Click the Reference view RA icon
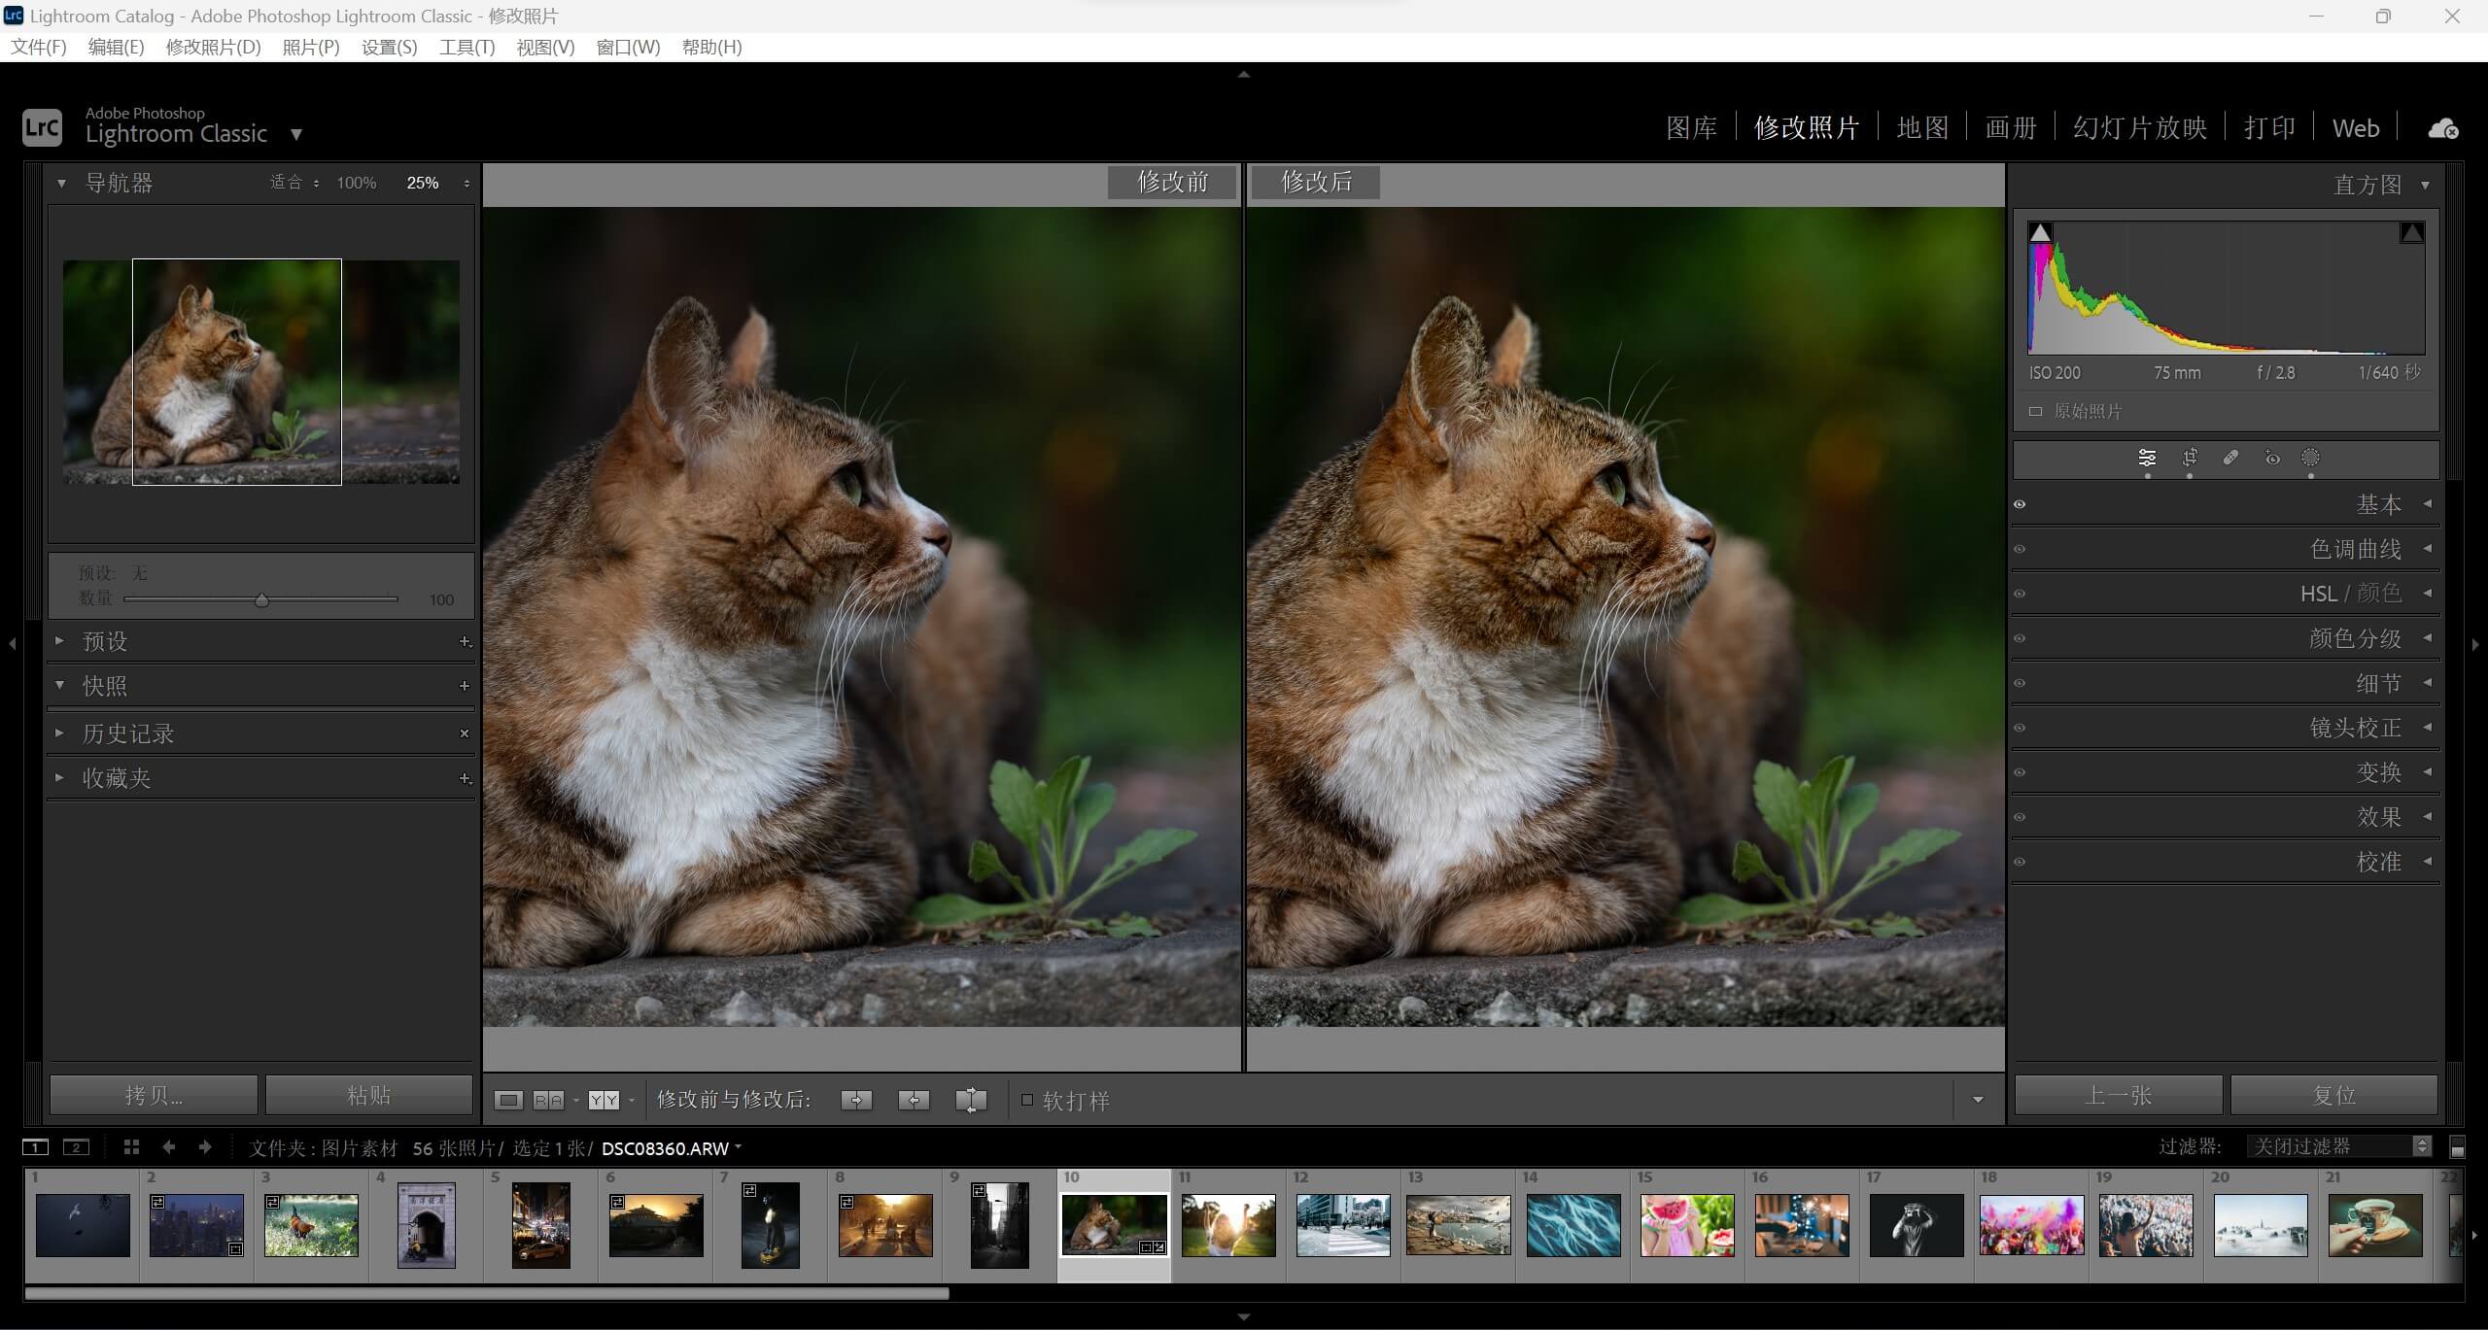Image resolution: width=2488 pixels, height=1330 pixels. coord(548,1100)
